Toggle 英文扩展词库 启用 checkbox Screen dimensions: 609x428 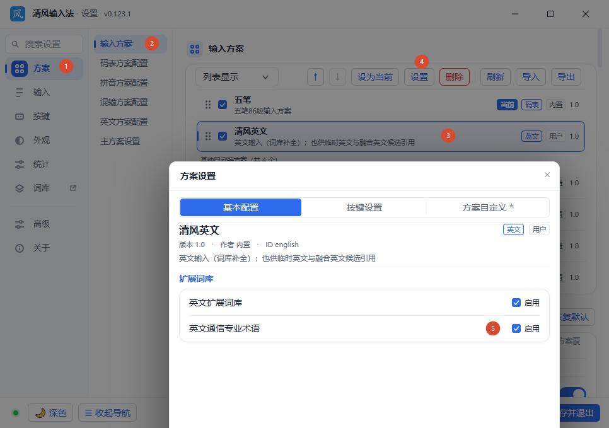pos(516,303)
